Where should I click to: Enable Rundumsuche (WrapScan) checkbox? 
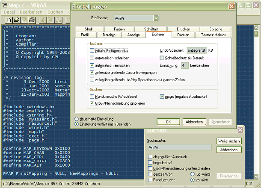[92, 97]
